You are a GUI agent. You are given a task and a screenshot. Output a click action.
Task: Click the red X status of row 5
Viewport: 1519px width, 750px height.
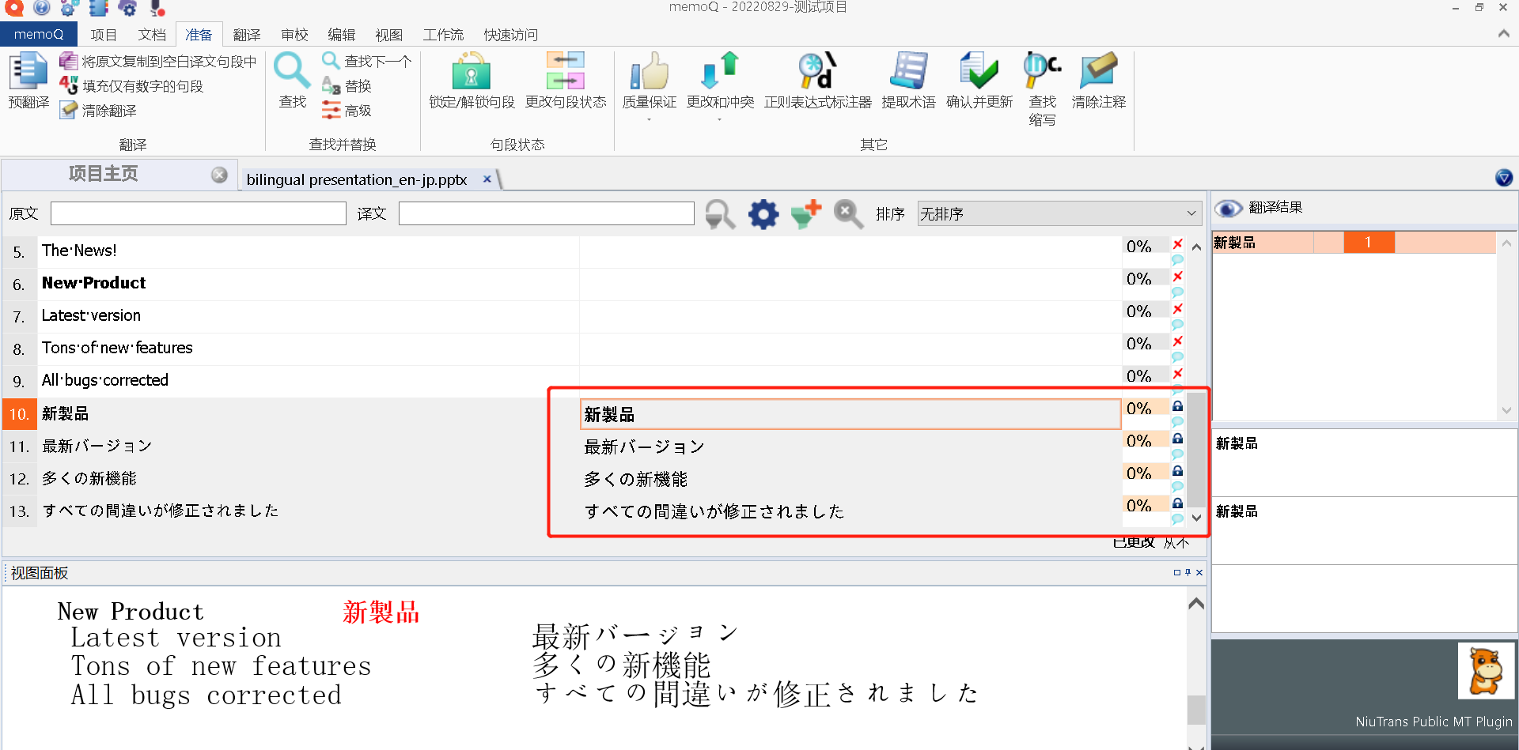pyautogui.click(x=1177, y=244)
